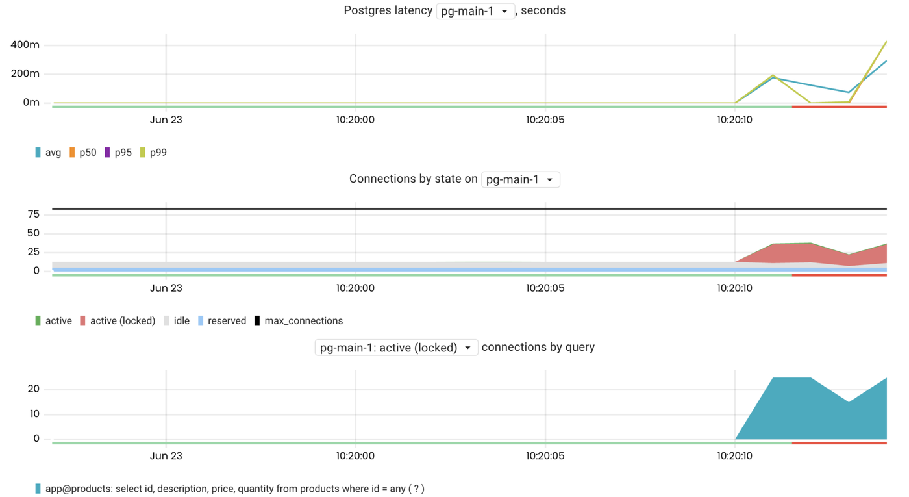This screenshot has height=497, width=909.
Task: Click the green active legend swatch
Action: point(38,321)
